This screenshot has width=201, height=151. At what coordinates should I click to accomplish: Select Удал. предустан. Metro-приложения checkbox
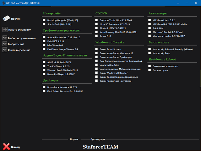click(96, 69)
